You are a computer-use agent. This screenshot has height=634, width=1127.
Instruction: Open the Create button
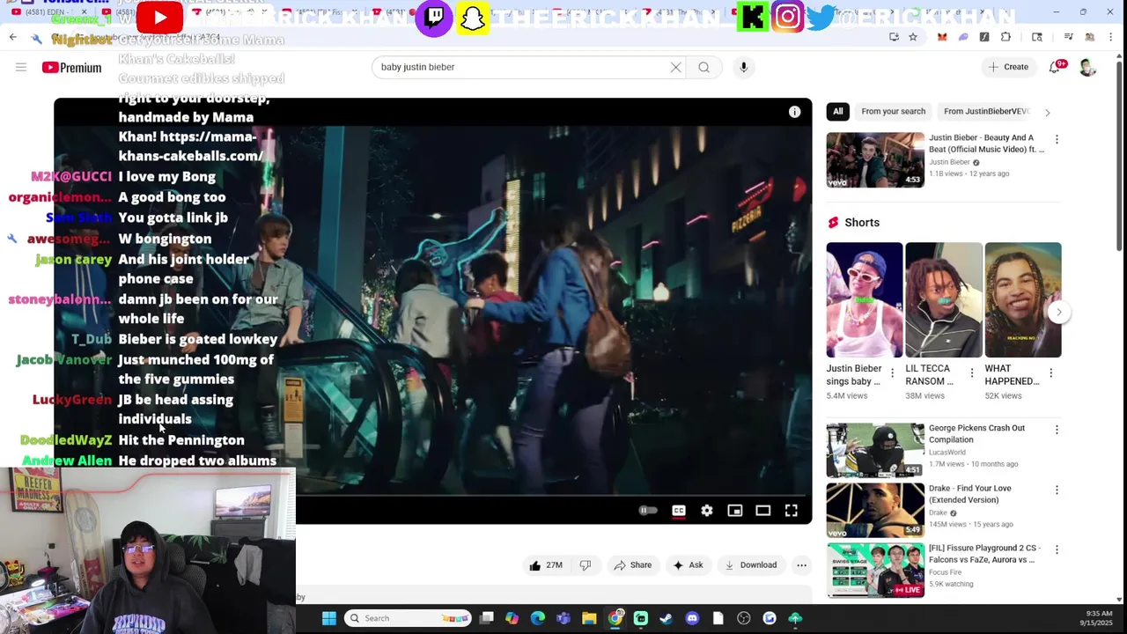click(1008, 67)
